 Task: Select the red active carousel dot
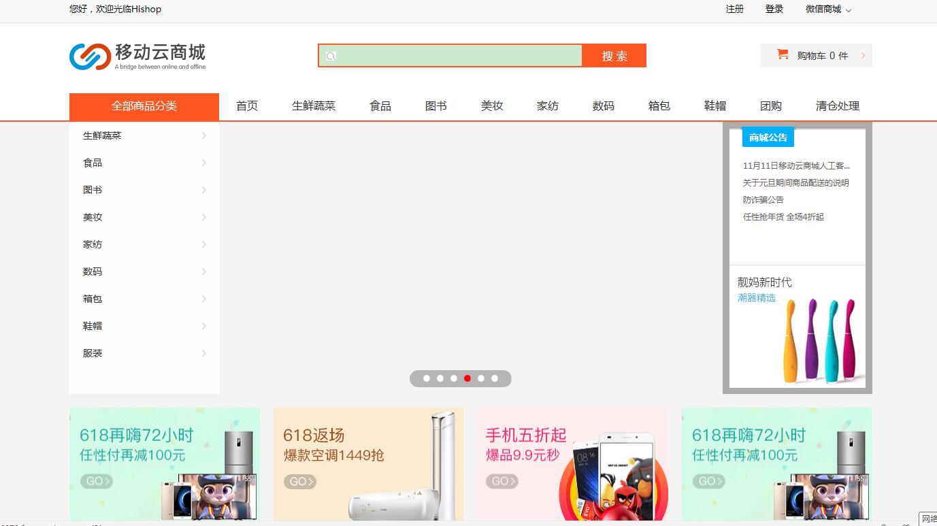467,378
